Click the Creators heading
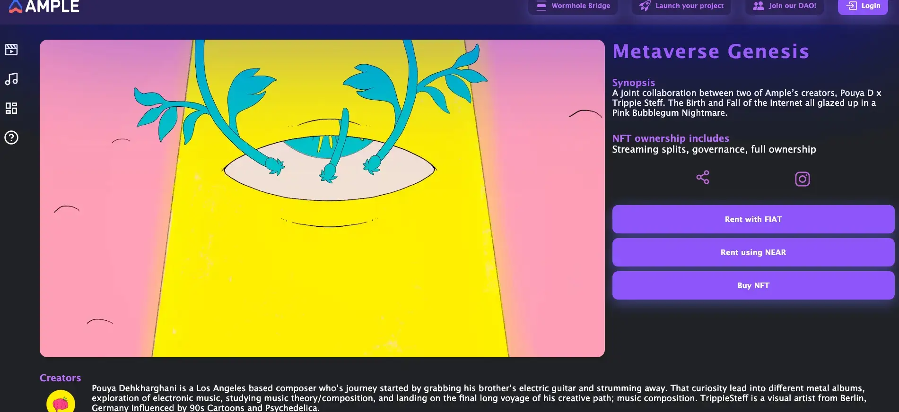The width and height of the screenshot is (899, 412). click(61, 378)
